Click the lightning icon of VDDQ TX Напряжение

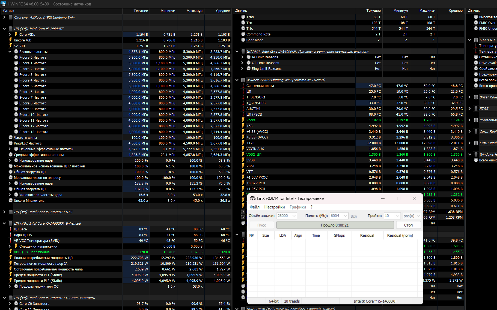coord(11,252)
